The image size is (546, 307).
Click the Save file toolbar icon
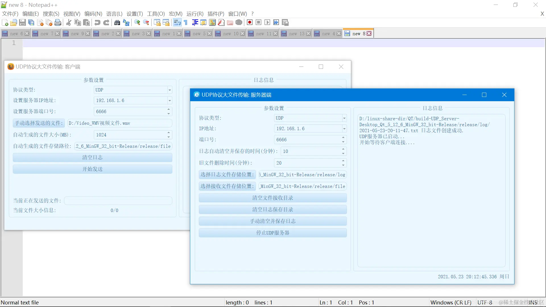22,22
